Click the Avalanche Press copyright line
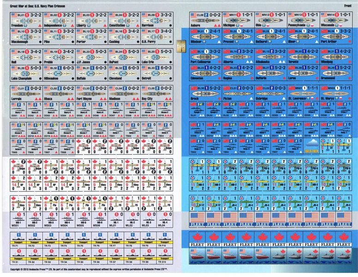 click(x=89, y=270)
